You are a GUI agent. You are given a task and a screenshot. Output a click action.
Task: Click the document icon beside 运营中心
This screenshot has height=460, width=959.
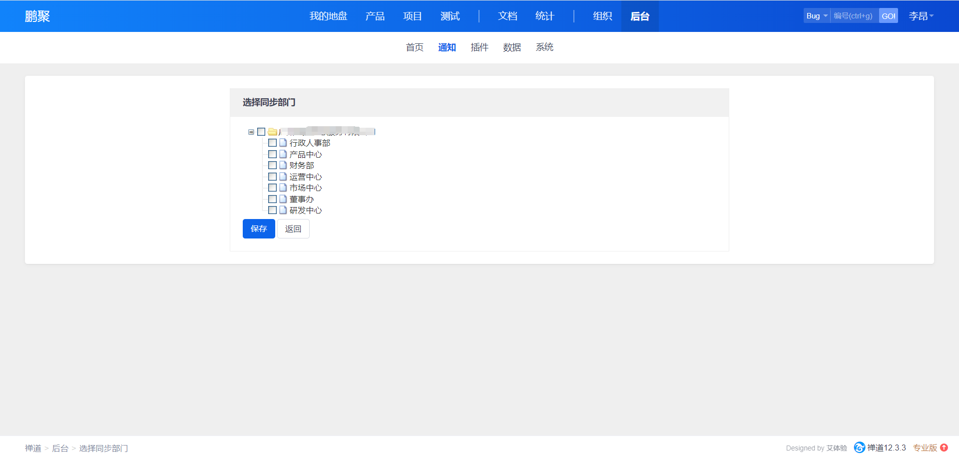tap(283, 177)
